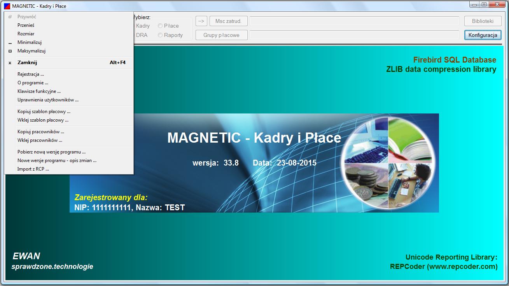
Task: Close the window with red X button
Action: (x=498, y=4)
